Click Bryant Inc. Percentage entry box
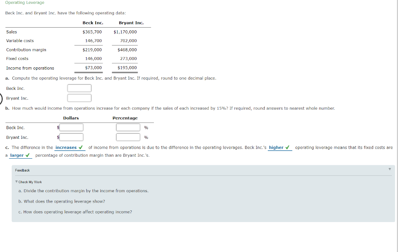Viewport: 398px width, 252px height. click(128, 137)
